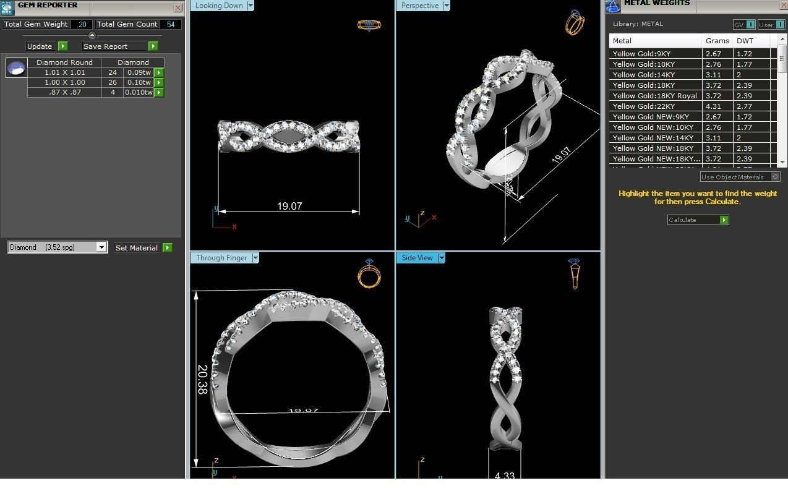Viewport: 788px width, 491px height.
Task: Click the Looking Down orange view icon
Action: point(369,25)
